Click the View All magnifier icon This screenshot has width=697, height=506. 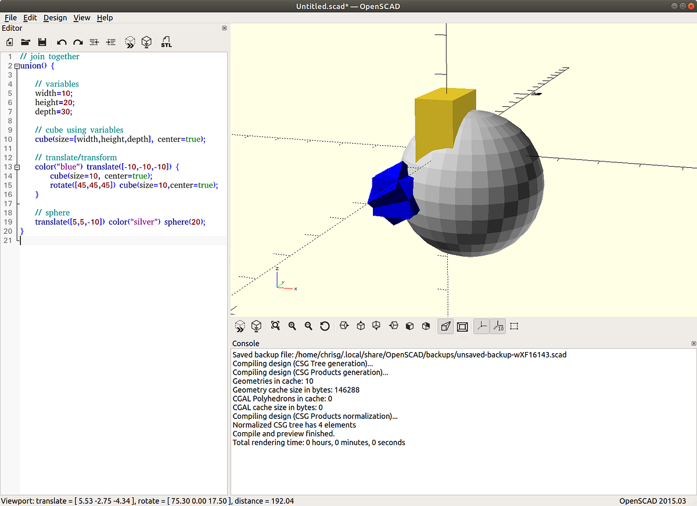click(x=275, y=326)
